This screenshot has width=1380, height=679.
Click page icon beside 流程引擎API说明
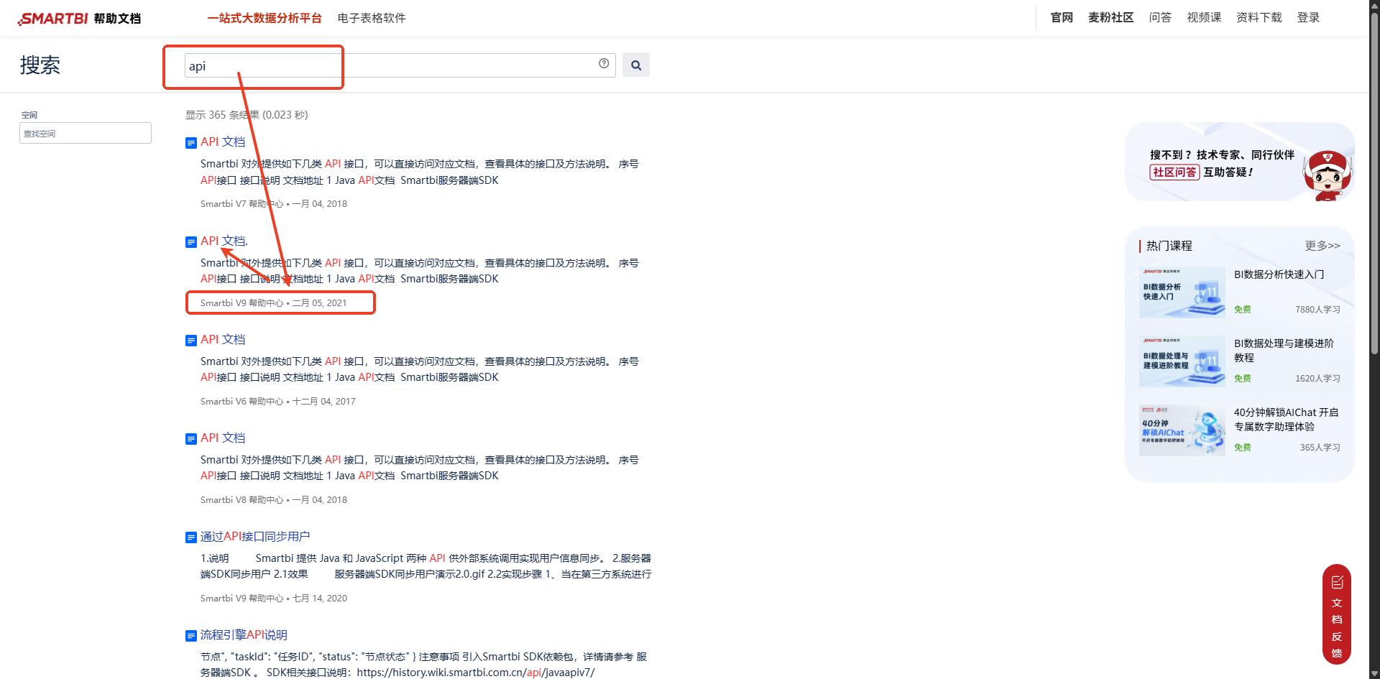[191, 636]
